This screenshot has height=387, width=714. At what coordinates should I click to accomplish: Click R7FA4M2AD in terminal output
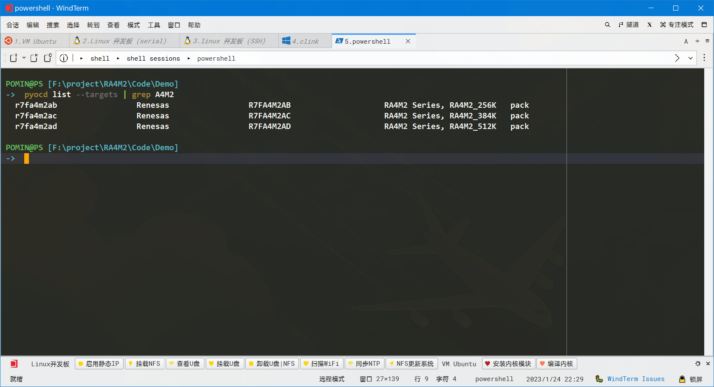click(270, 126)
